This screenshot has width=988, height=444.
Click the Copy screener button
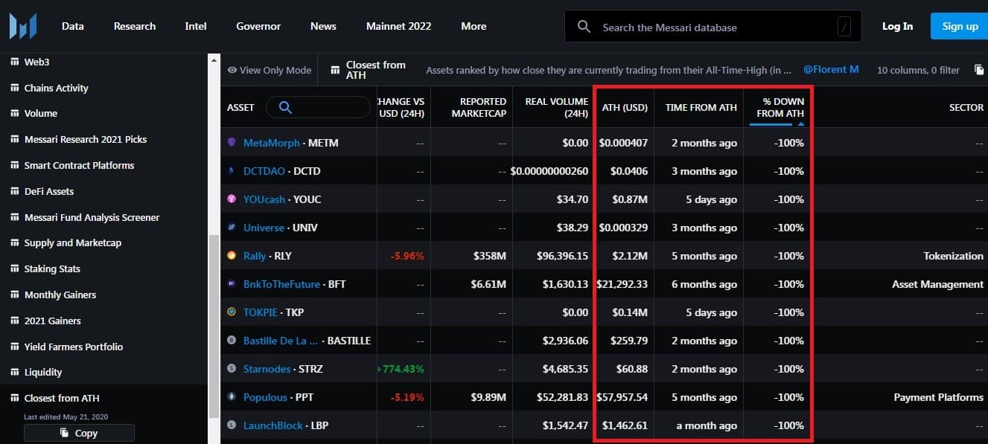tap(79, 433)
